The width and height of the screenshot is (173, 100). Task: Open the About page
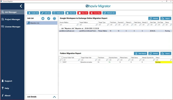tap(6, 95)
